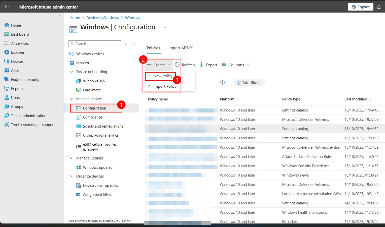Sort by Platform column header
This screenshot has height=227, width=385.
[x=227, y=99]
